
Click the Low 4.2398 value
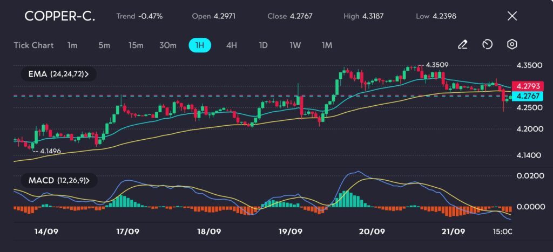(436, 16)
